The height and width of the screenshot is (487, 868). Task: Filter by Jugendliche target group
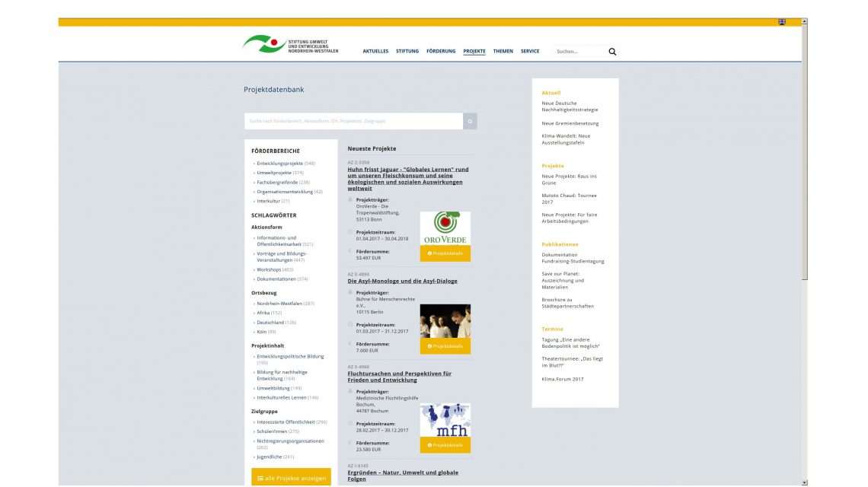pyautogui.click(x=269, y=457)
